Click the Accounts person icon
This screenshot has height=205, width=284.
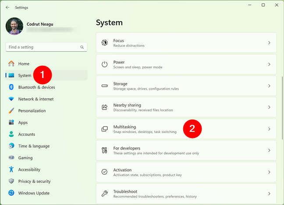pyautogui.click(x=11, y=134)
